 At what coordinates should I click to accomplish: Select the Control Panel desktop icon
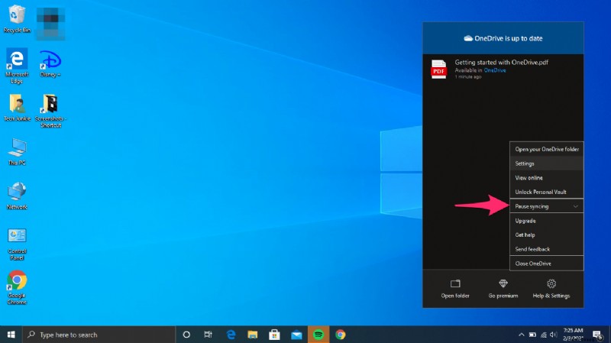17,244
